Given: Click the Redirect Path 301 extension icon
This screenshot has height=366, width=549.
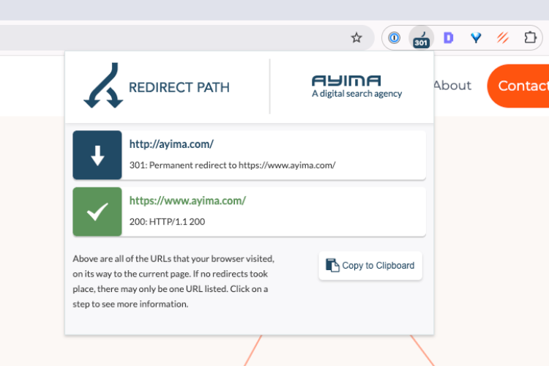Looking at the screenshot, I should [x=421, y=38].
